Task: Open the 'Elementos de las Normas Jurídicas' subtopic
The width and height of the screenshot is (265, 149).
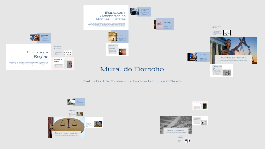Action: point(117,50)
